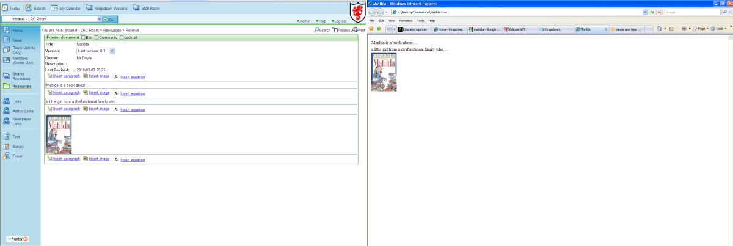Image resolution: width=733 pixels, height=246 pixels.
Task: Open the Folders view icon
Action: [335, 30]
